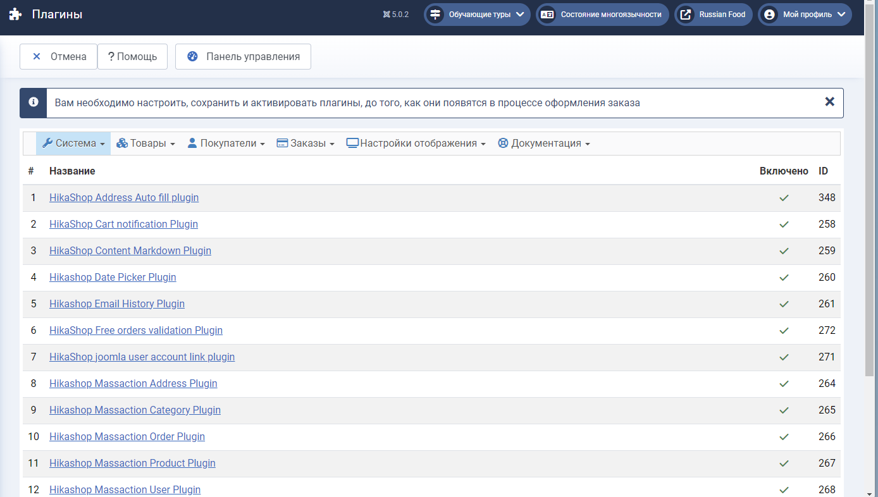The width and height of the screenshot is (878, 497).
Task: Disable Massaction Product Plugin checkmark
Action: [x=784, y=463]
